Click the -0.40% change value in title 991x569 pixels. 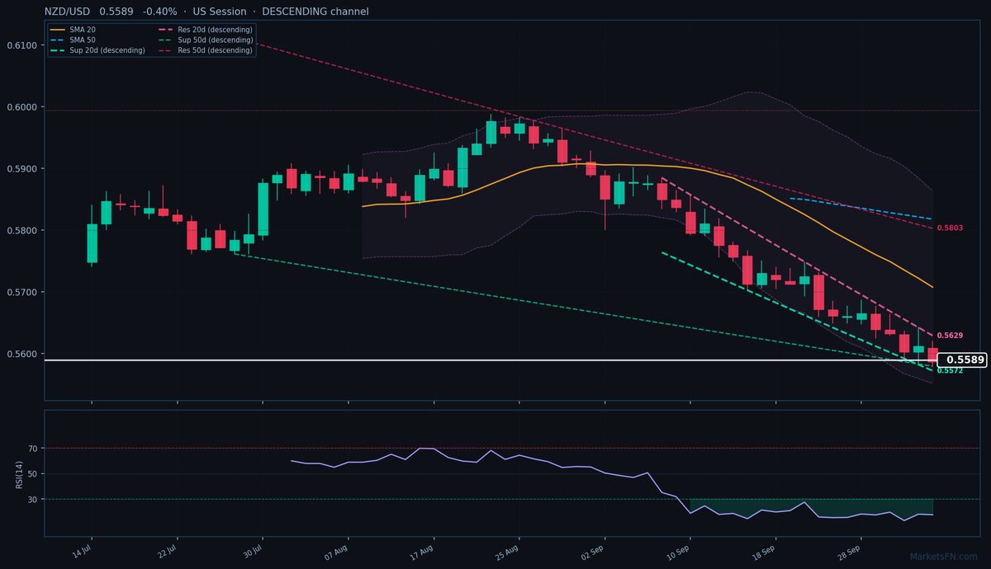point(159,12)
